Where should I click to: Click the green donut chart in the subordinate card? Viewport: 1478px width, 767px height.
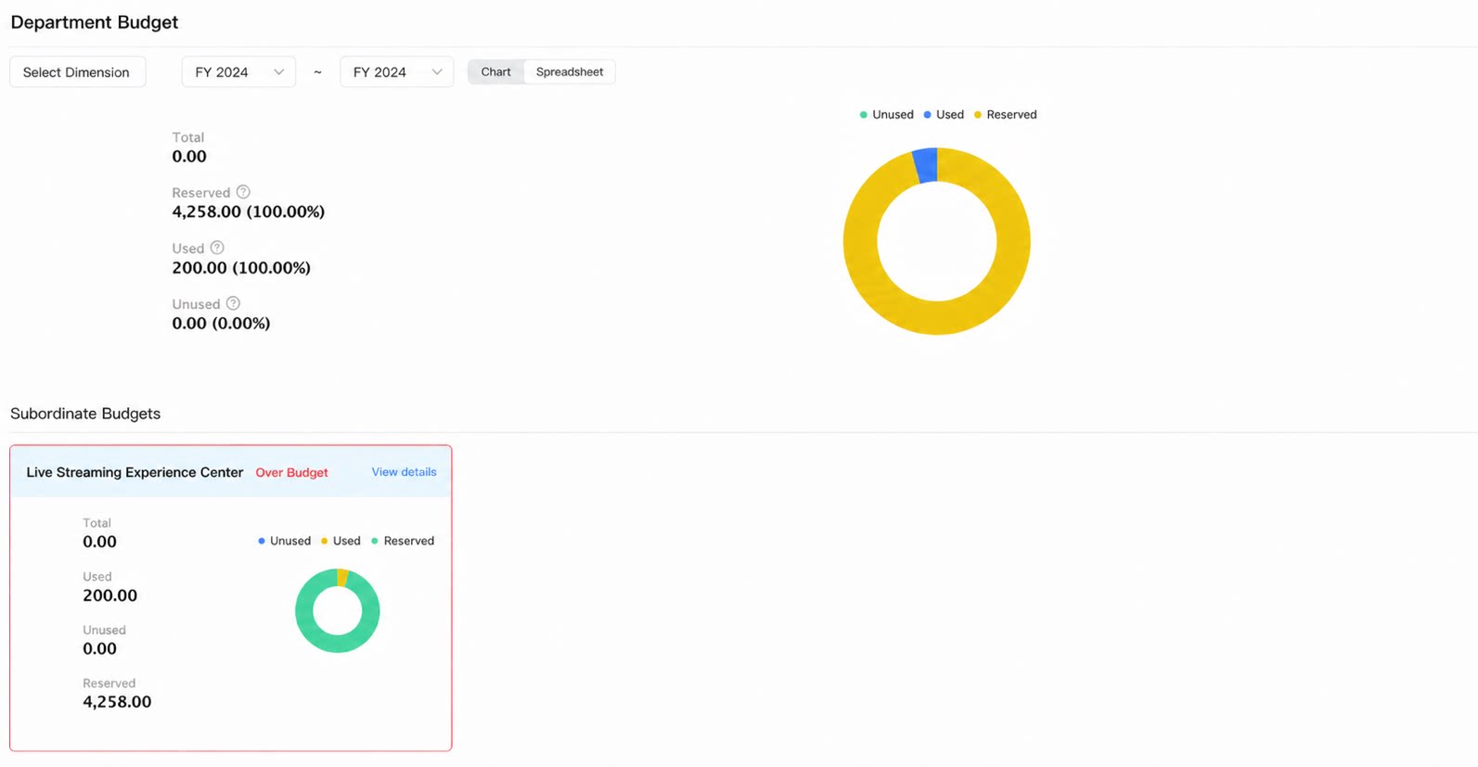point(338,610)
